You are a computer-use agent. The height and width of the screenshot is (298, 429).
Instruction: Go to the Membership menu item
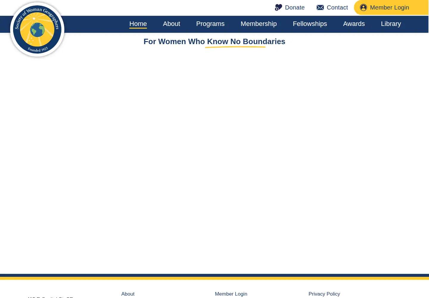pyautogui.click(x=259, y=24)
